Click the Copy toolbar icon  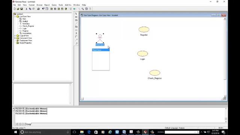(x=30, y=9)
